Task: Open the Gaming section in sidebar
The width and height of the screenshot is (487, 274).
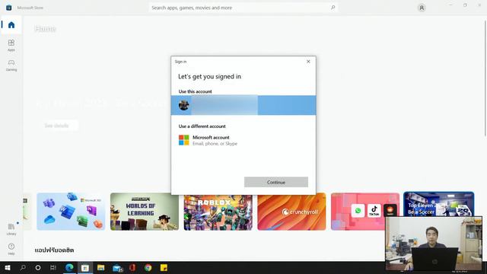Action: [11, 65]
